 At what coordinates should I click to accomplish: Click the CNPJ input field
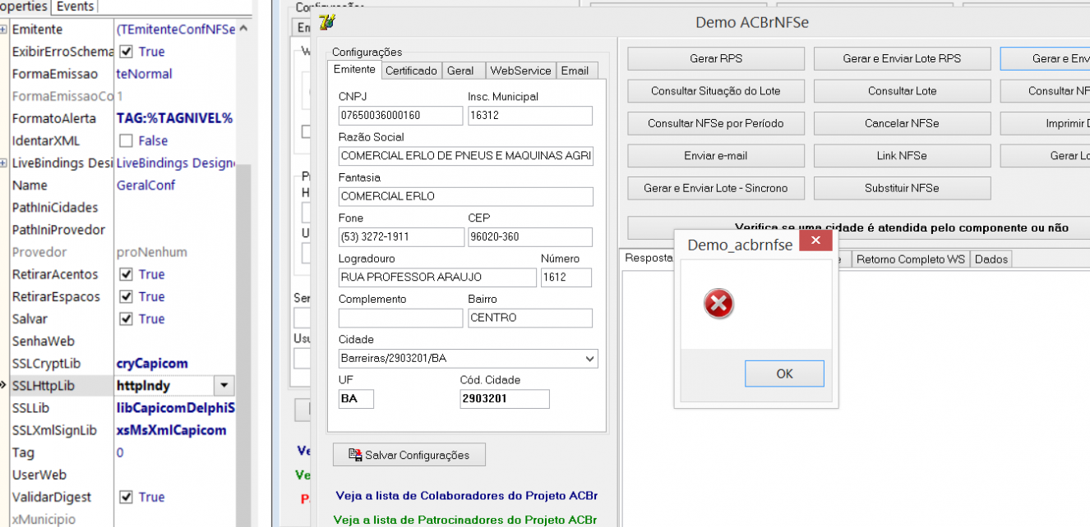[400, 116]
